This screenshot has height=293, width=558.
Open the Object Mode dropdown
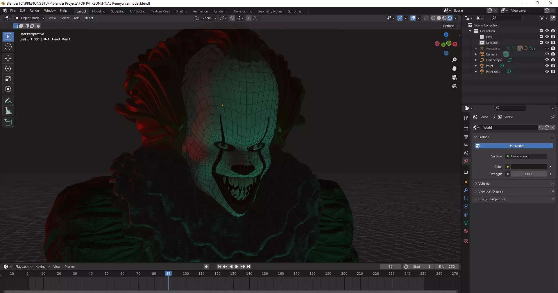click(x=30, y=18)
